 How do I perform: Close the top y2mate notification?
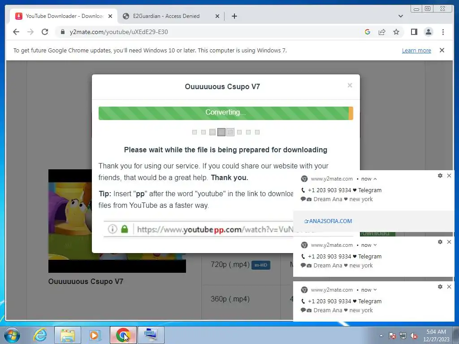[x=449, y=176]
